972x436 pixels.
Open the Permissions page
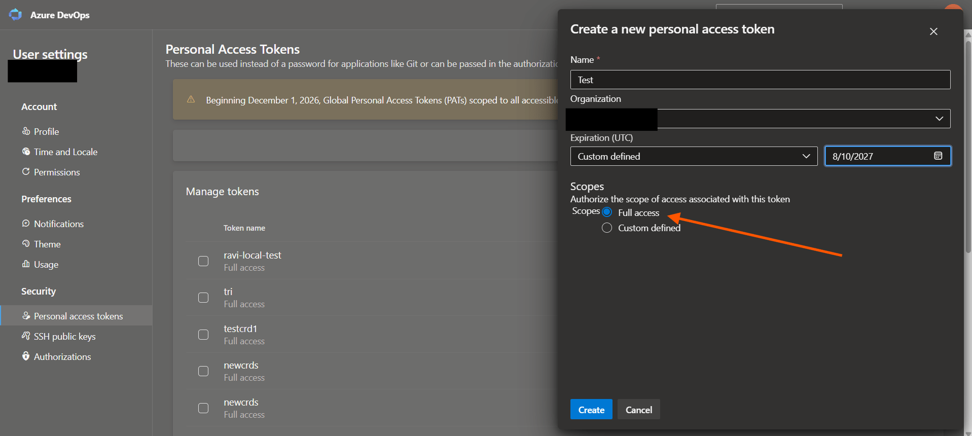click(x=57, y=172)
